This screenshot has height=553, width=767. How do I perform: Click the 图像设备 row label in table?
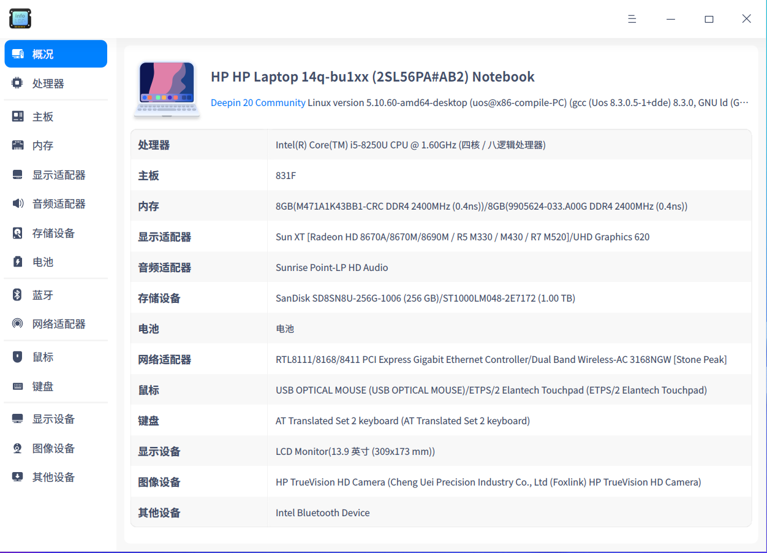click(x=159, y=482)
